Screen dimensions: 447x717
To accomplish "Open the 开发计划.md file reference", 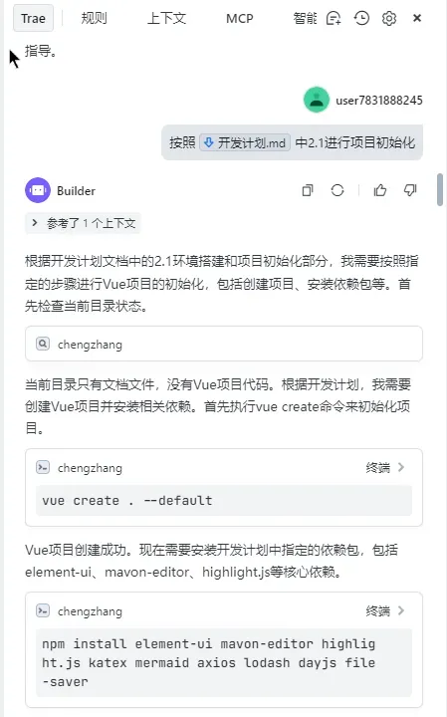I will click(x=245, y=142).
